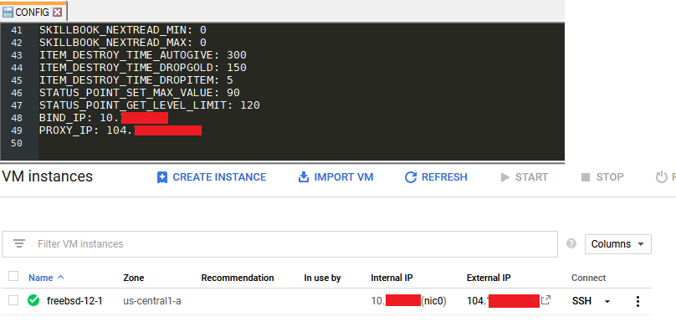Click the Name sort ascending arrow
Viewport: 676px width, 332px height.
click(60, 278)
